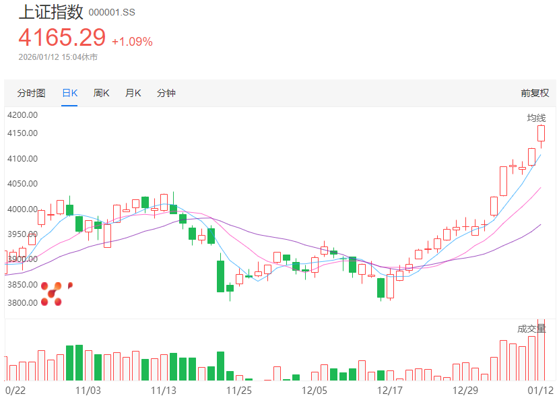Toggle the 均线 moving average lines
This screenshot has height=398, width=559.
(536, 119)
